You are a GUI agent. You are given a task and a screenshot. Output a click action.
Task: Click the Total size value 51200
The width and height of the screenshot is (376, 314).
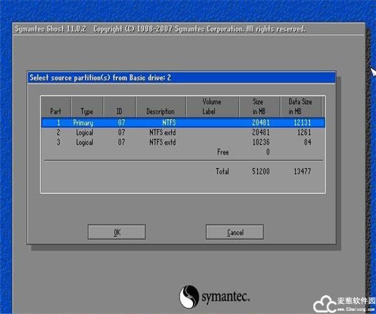click(x=261, y=171)
